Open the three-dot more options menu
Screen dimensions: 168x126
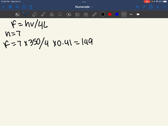tap(164, 7)
